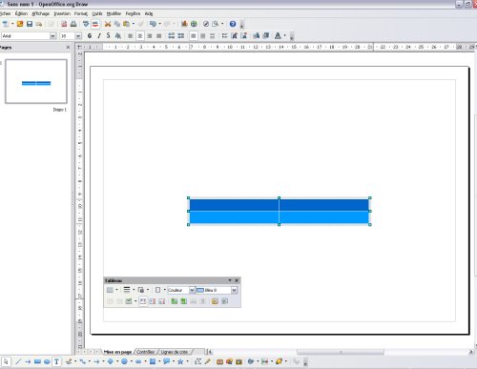Click the Export as PDF icon
Screen dimensions: 477x369
pos(64,24)
